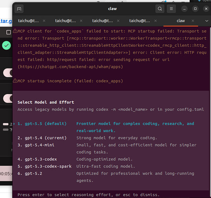
Task: Click the green checkmark circle icon
Action: pos(6,45)
